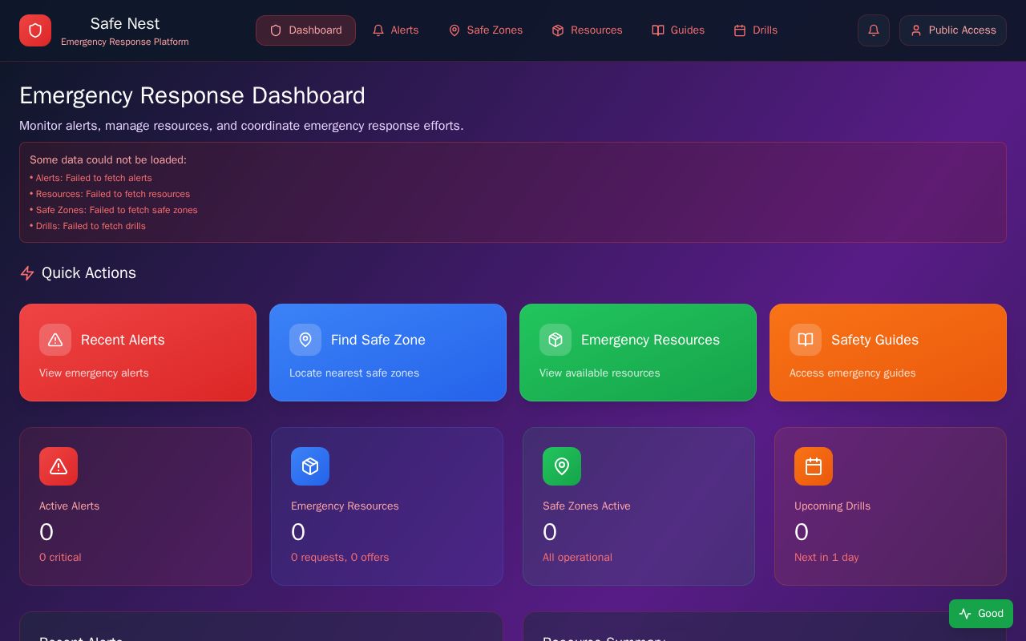Click the Safe Nest shield logo
Viewport: 1026px width, 641px height.
pyautogui.click(x=35, y=30)
